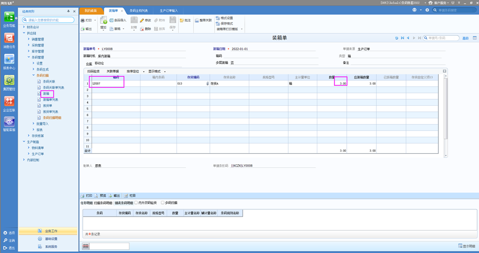Click the 保存格式 icon
479x253 pixels.
218,24
